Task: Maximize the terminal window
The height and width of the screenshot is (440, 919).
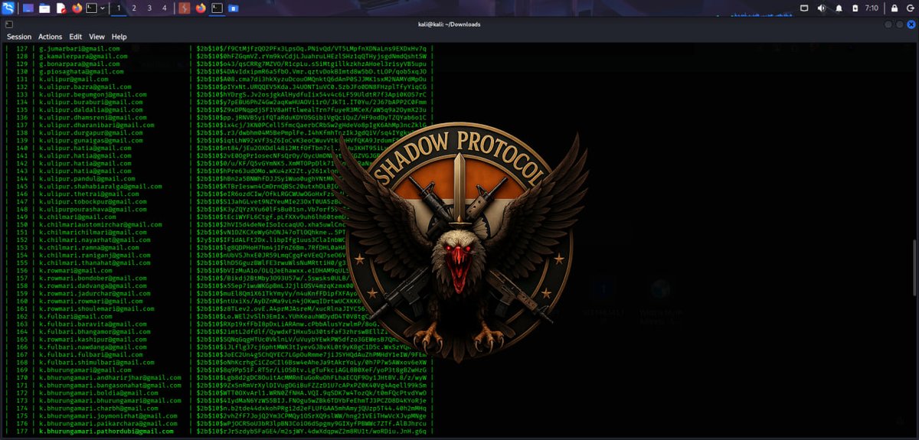Action: coord(900,24)
